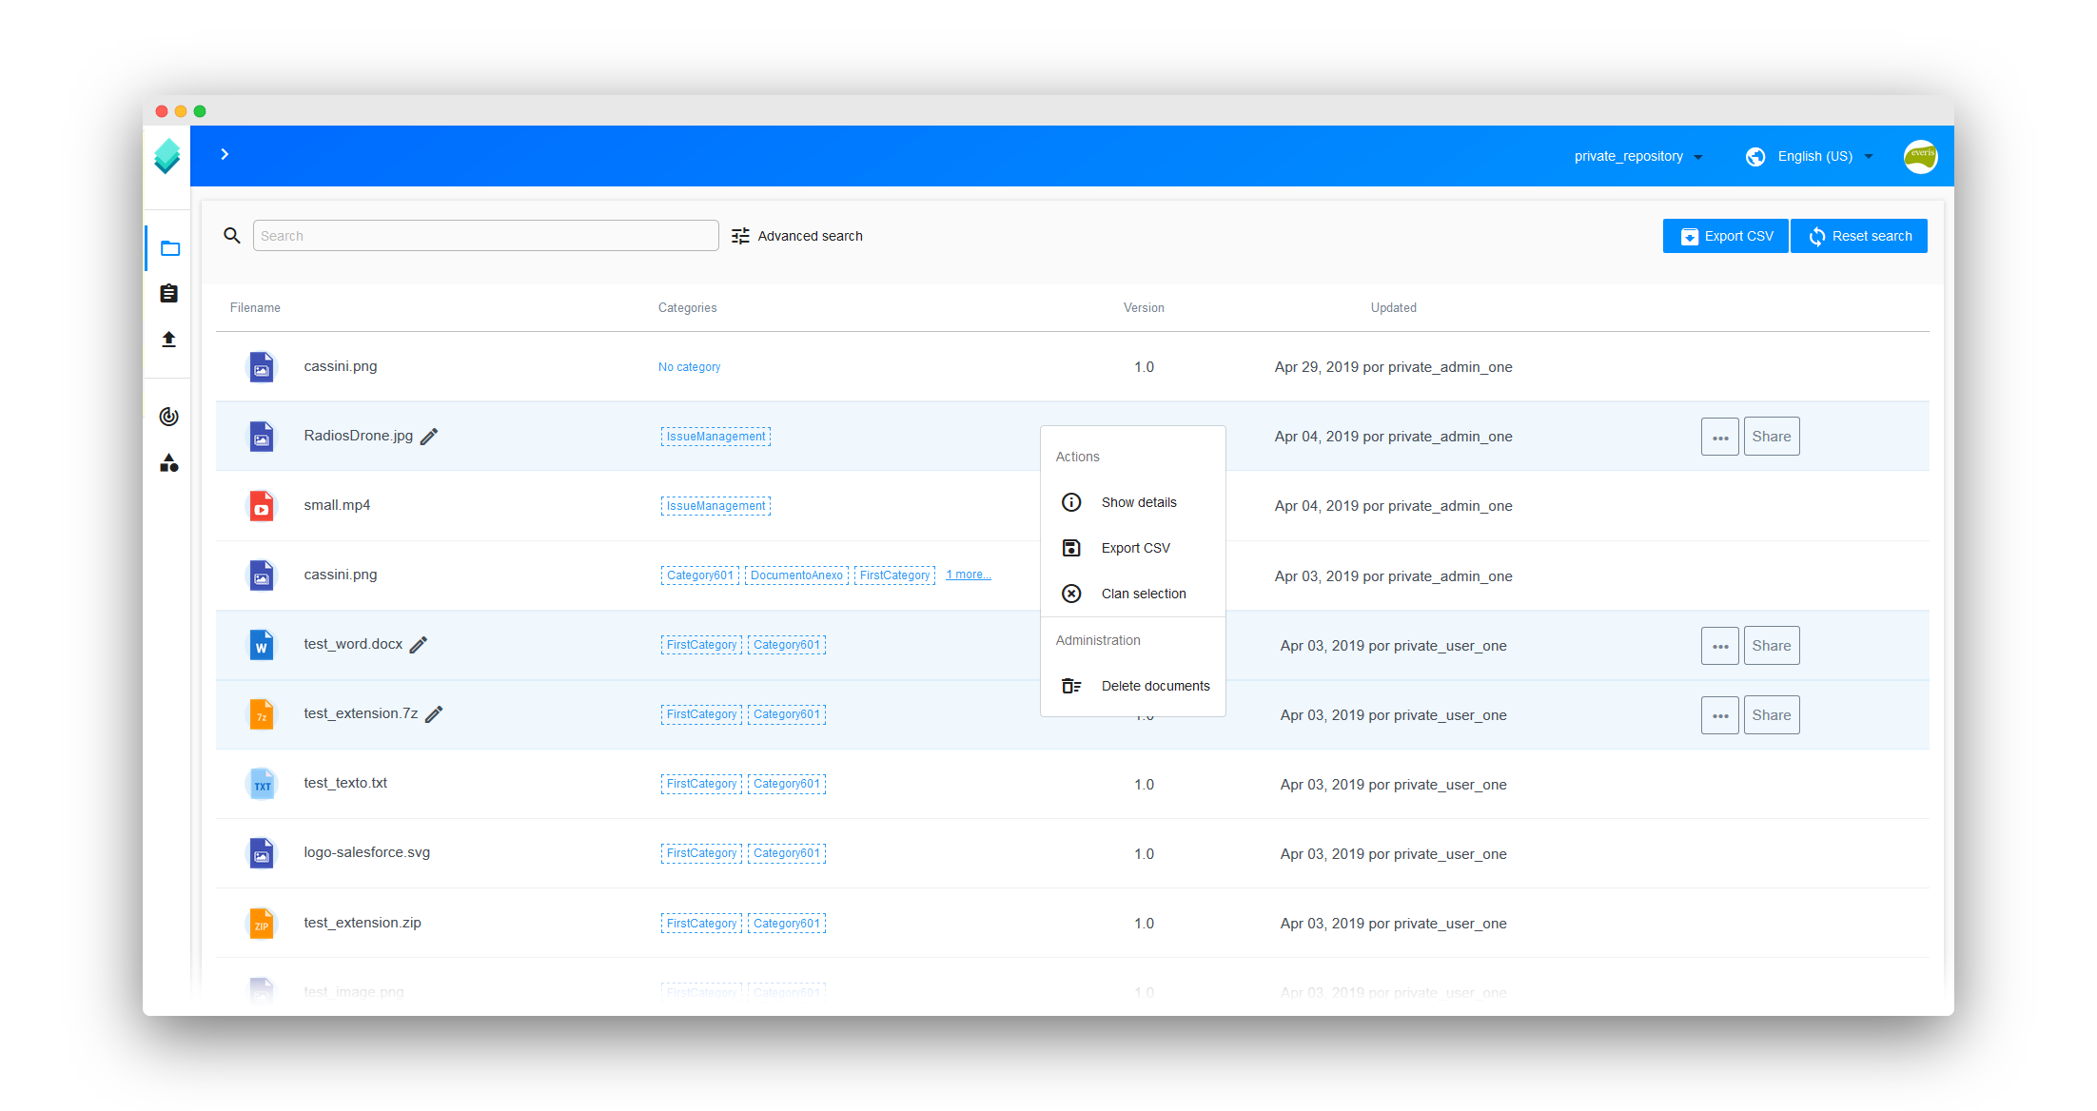Click the magnifier search icon
The width and height of the screenshot is (2097, 1111).
click(x=232, y=236)
